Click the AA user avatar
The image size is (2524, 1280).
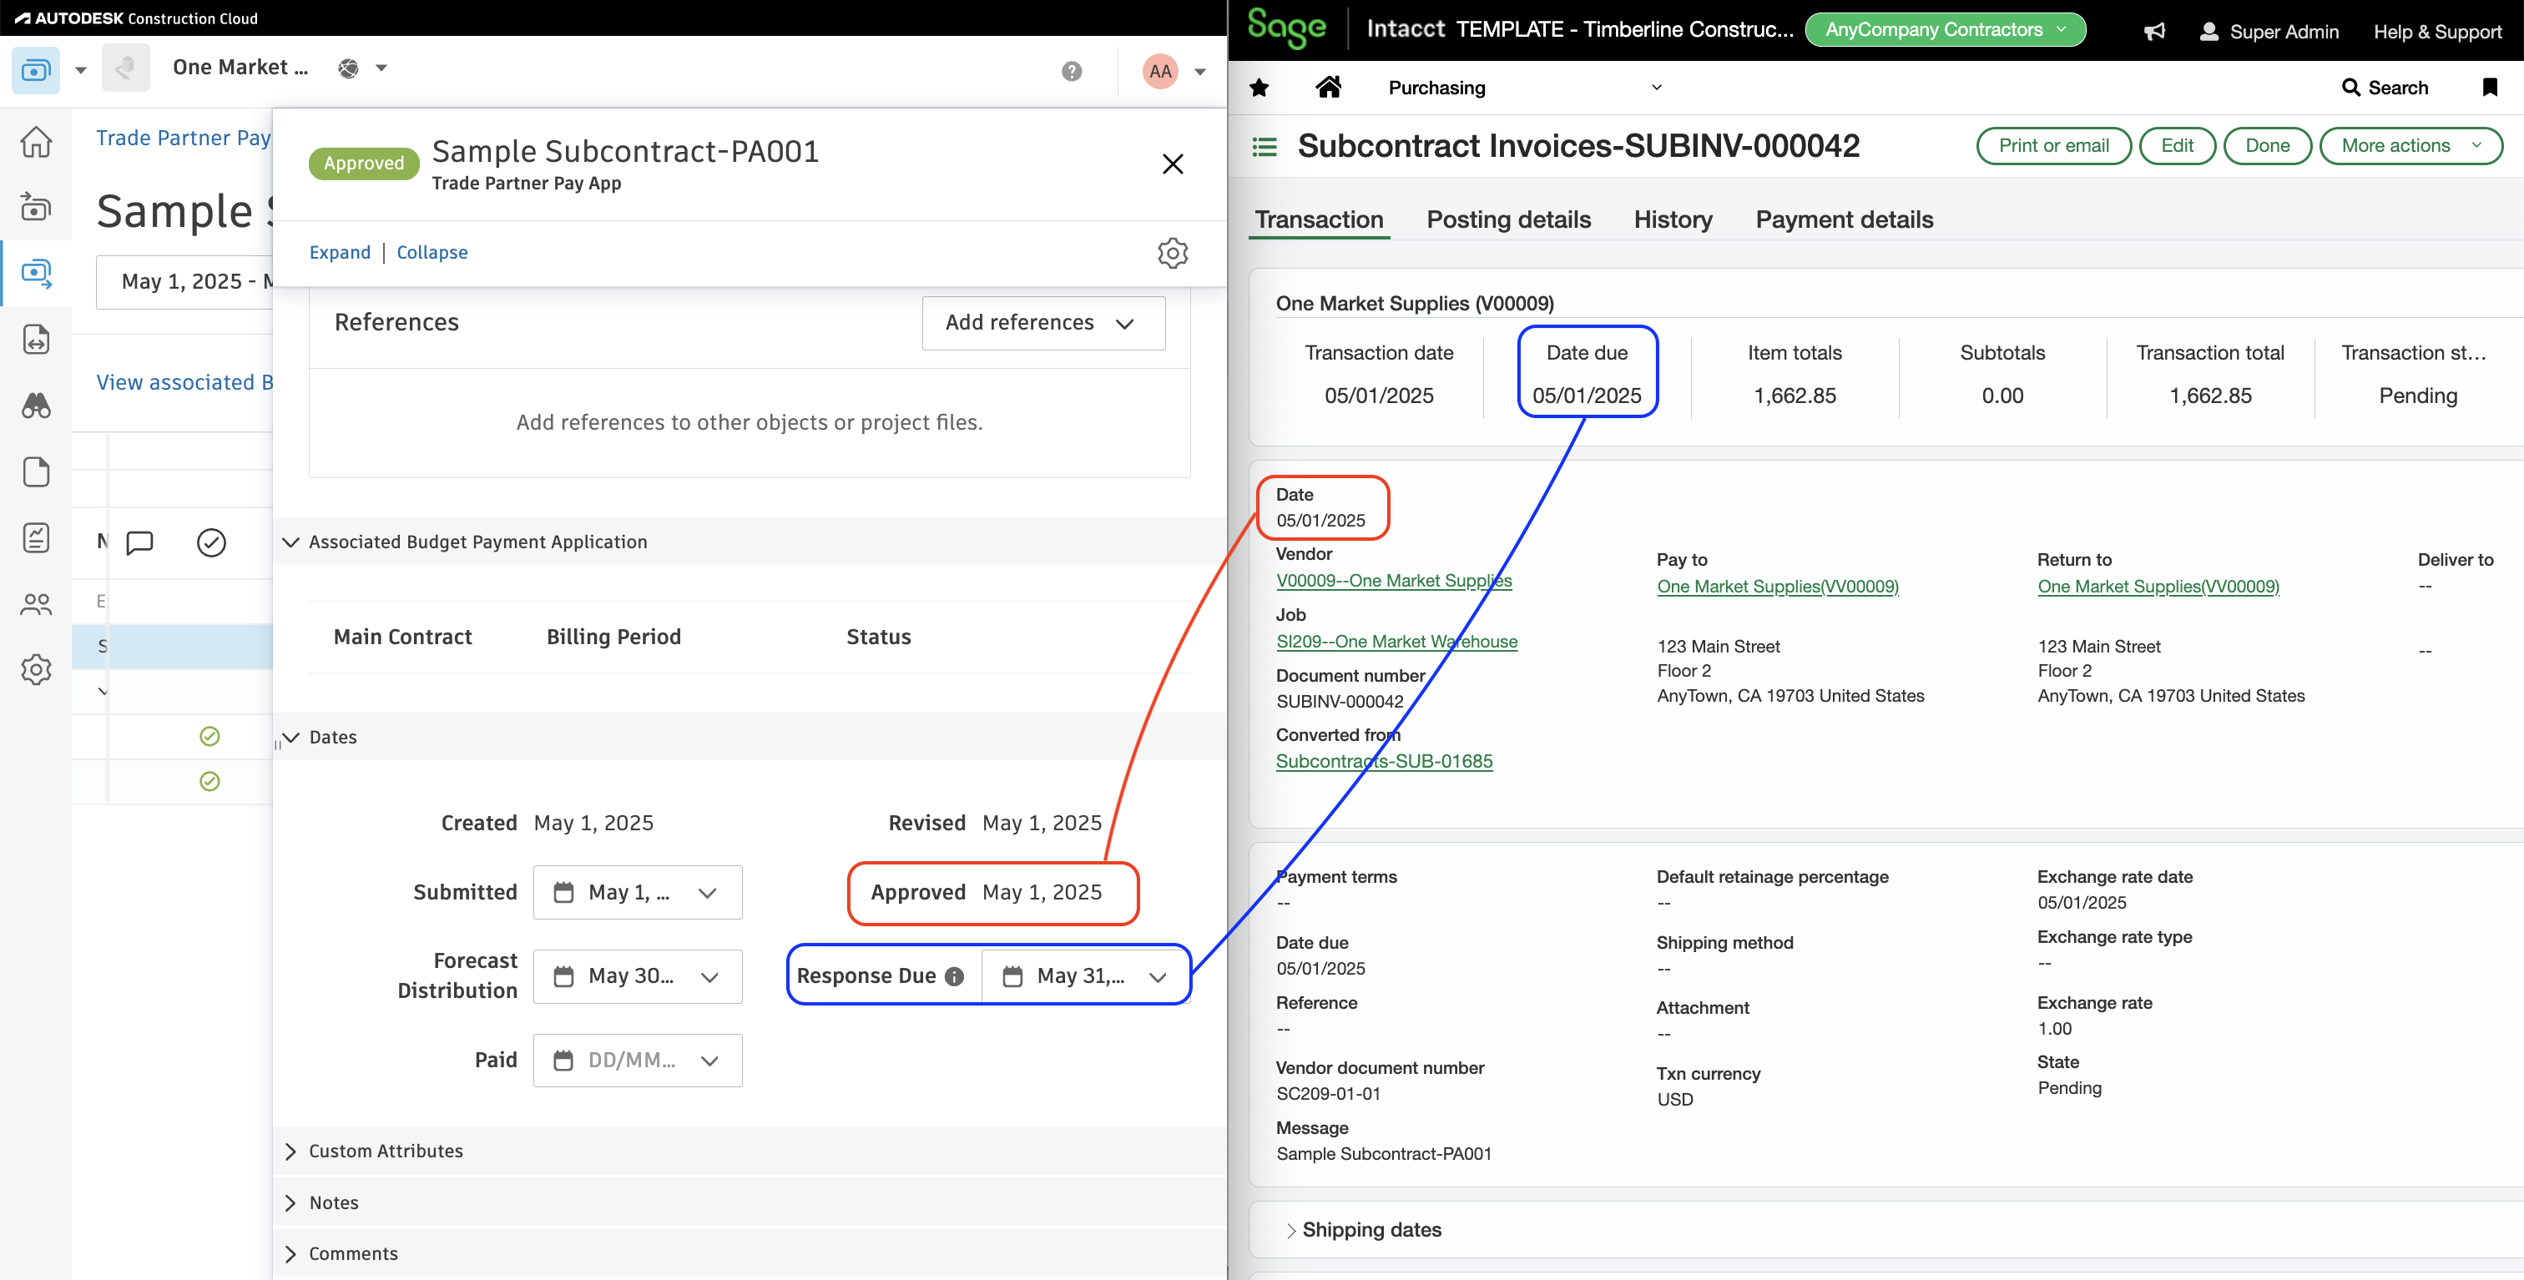click(1160, 71)
